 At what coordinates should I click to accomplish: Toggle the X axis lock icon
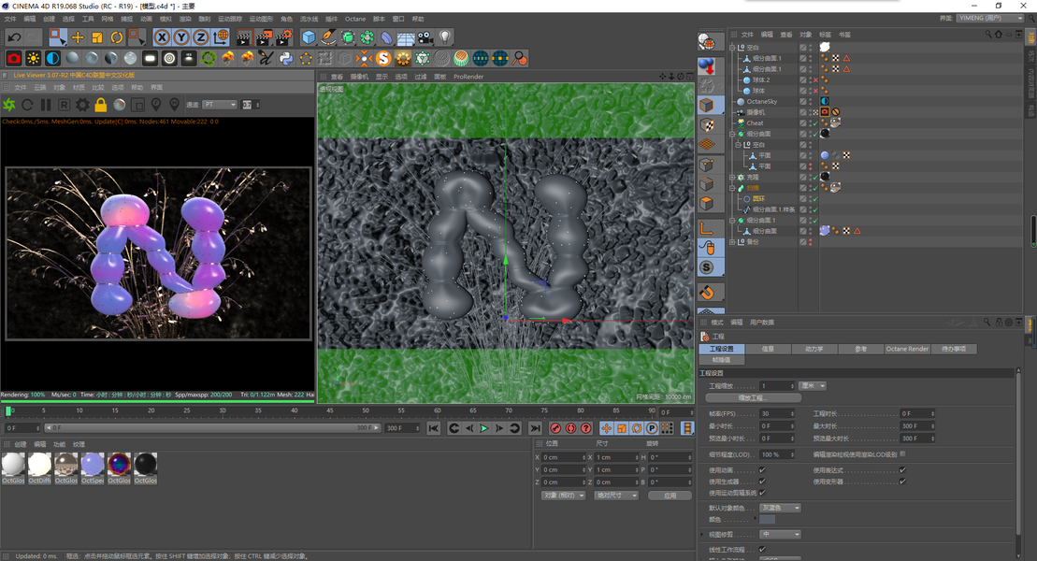click(x=162, y=37)
